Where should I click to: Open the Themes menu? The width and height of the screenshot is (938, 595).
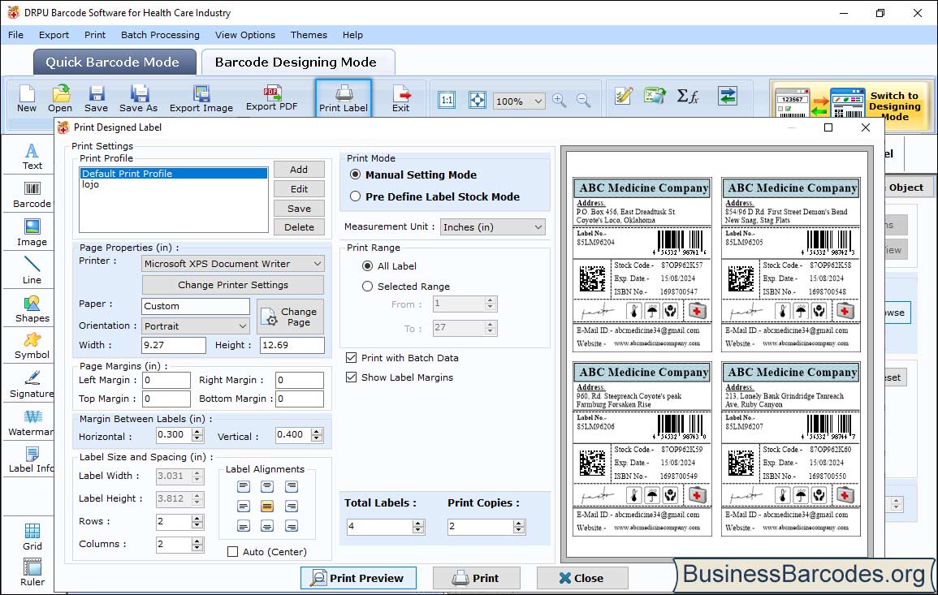309,35
